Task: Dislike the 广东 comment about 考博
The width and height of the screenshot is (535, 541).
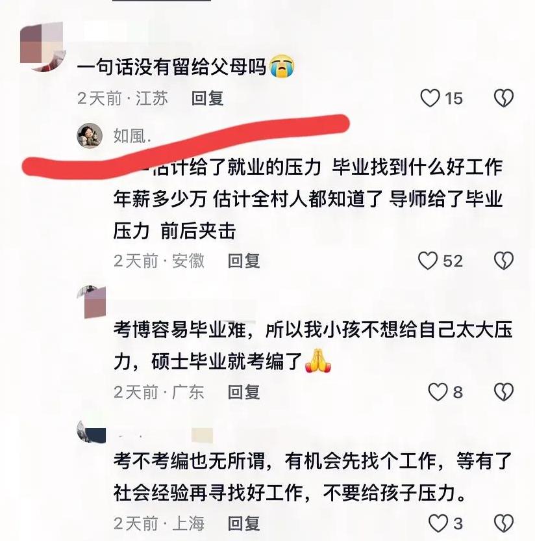Action: [x=504, y=392]
